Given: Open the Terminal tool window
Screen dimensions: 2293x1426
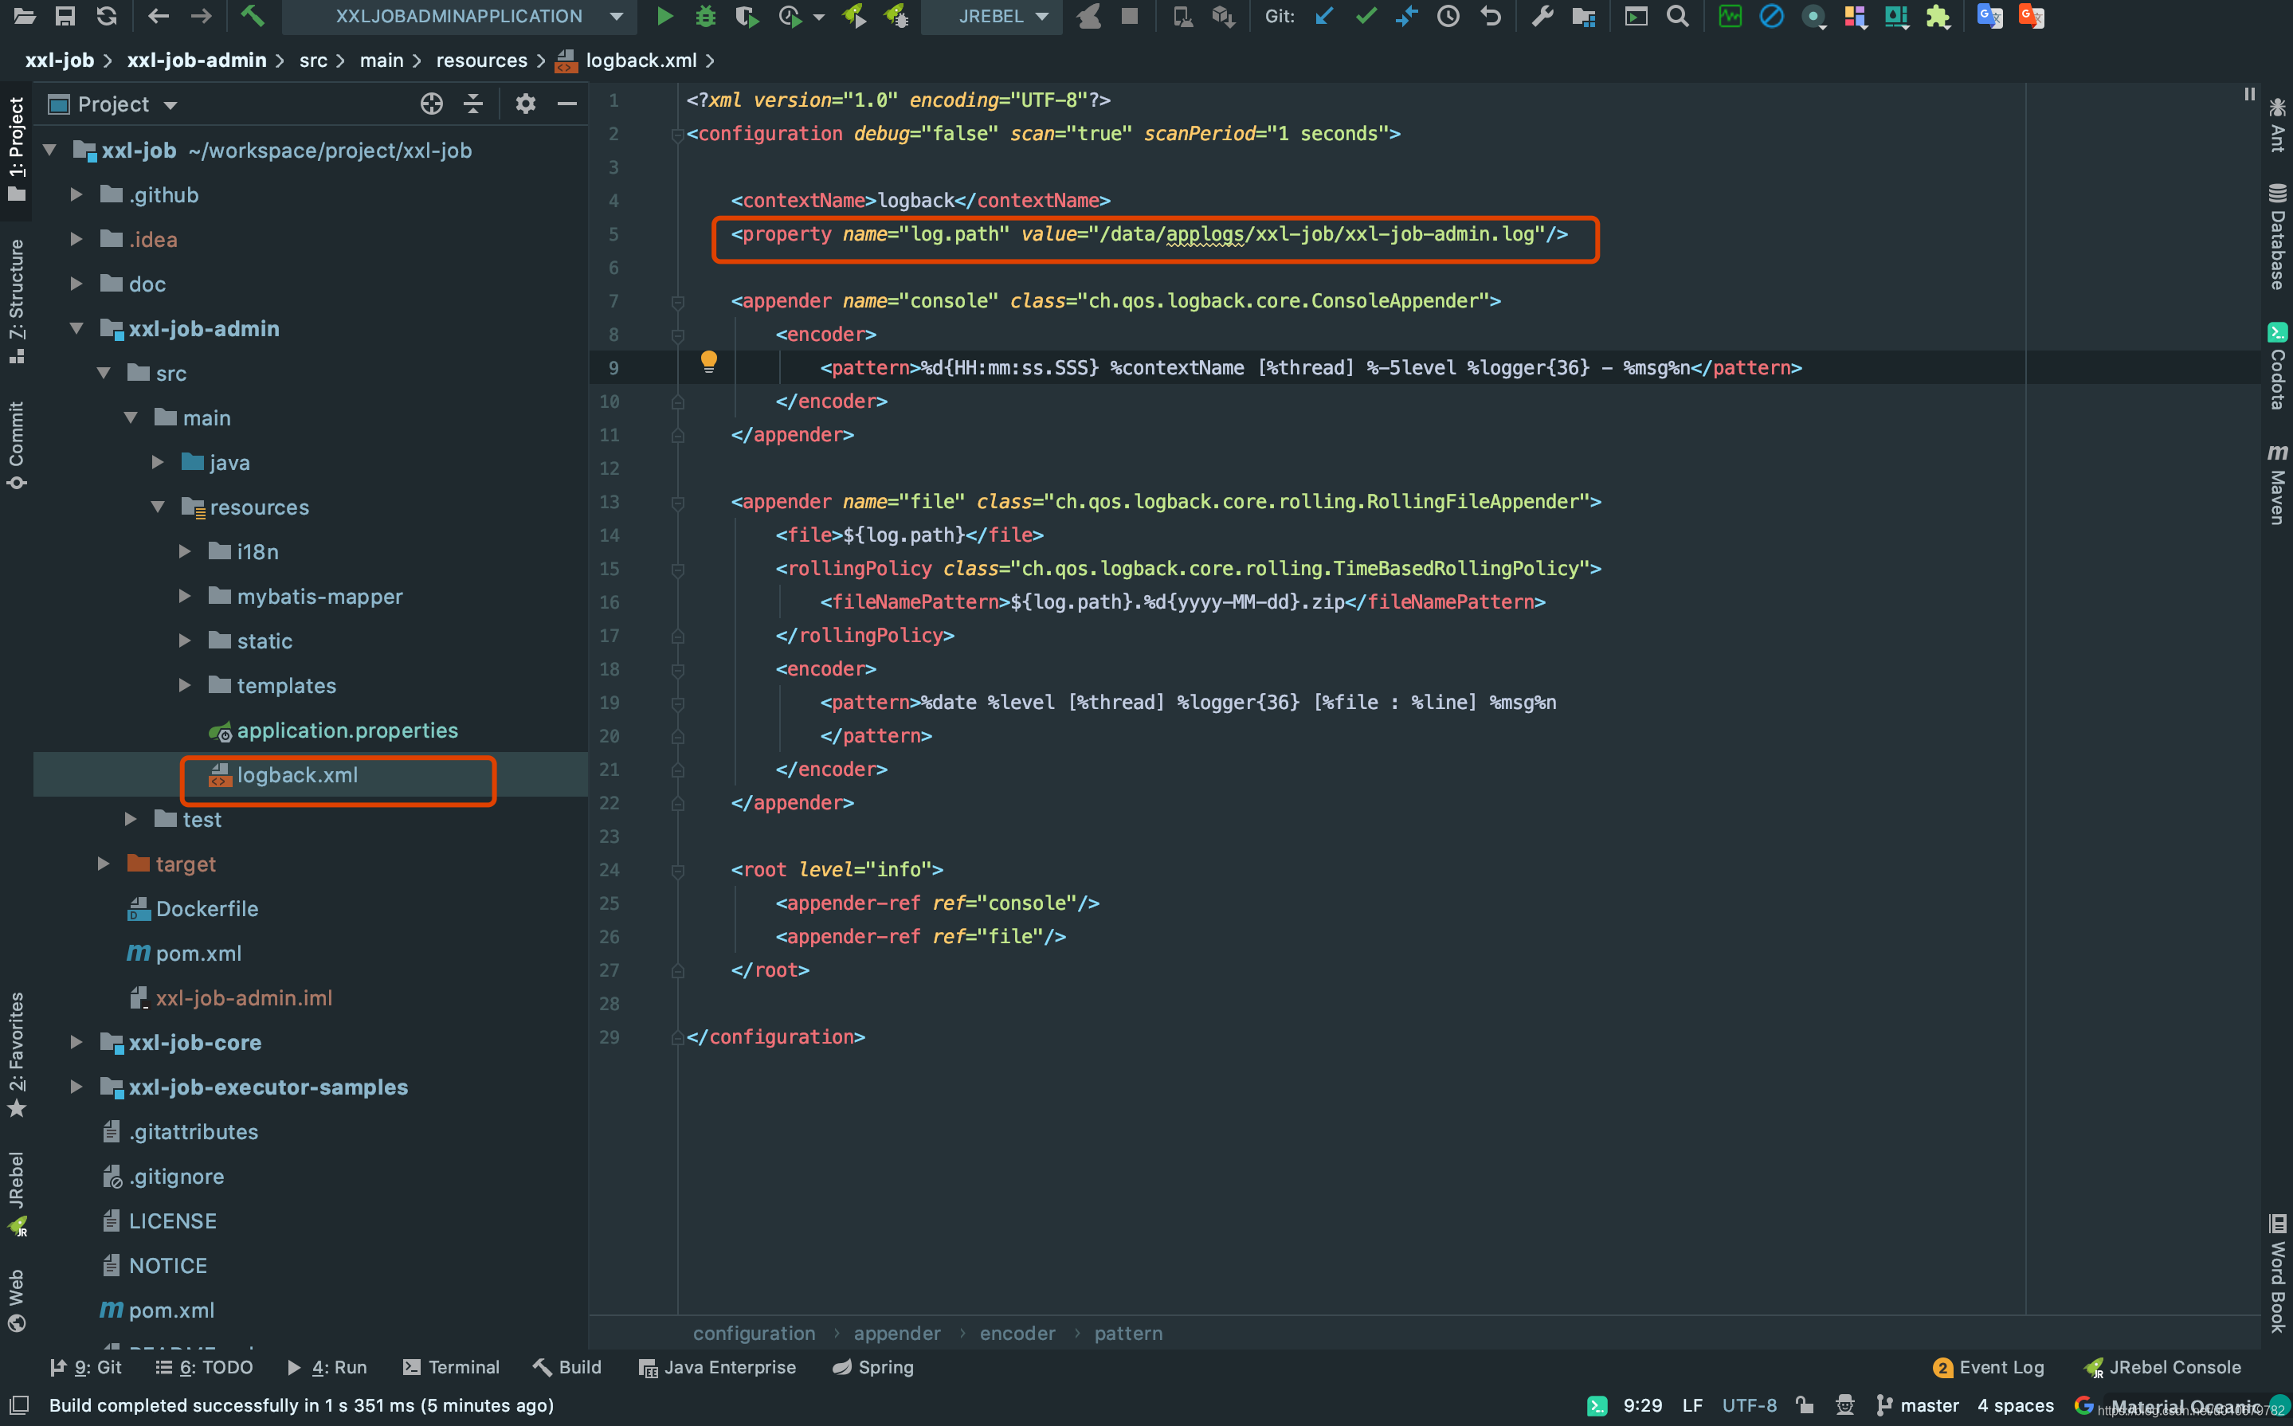Looking at the screenshot, I should (x=451, y=1368).
